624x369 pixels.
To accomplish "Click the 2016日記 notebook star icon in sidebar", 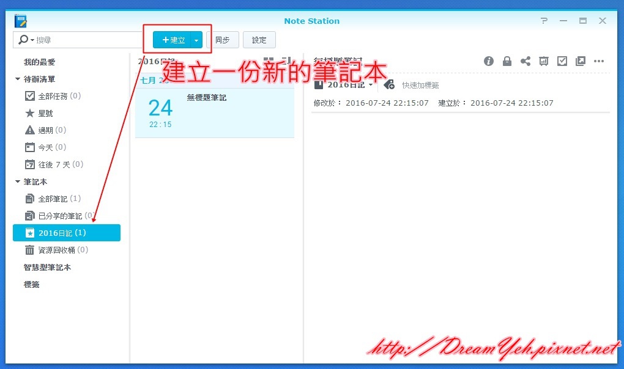I will (x=30, y=233).
